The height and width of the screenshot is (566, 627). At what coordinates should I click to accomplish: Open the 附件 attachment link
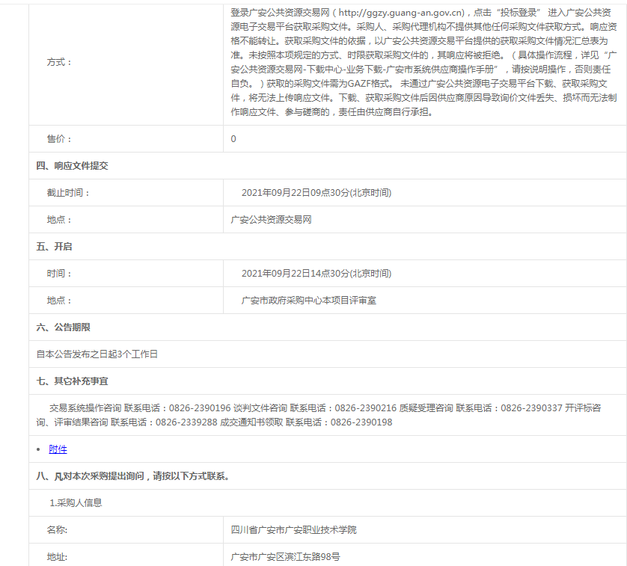[58, 449]
